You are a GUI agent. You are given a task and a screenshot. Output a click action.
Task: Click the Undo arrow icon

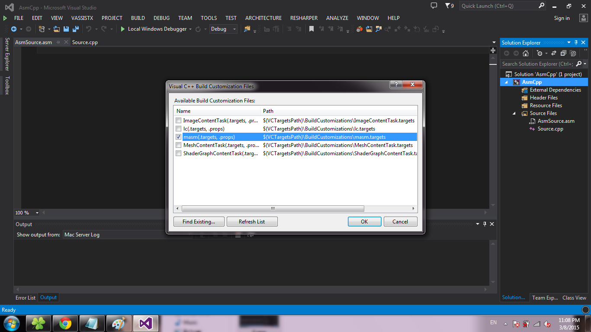click(x=88, y=29)
